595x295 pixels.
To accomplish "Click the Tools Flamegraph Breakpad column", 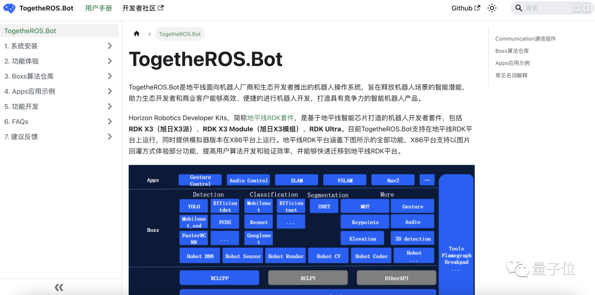I will (x=456, y=234).
